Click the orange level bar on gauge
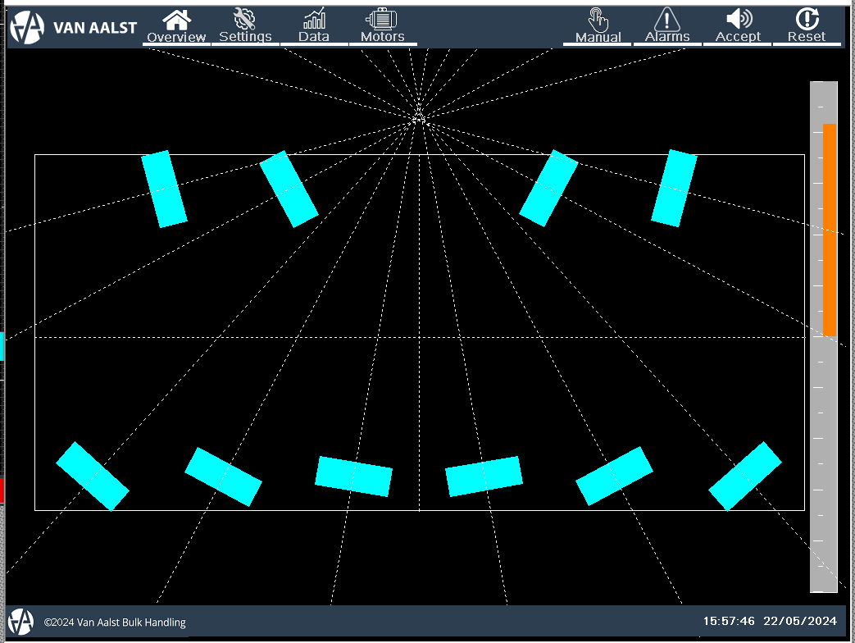This screenshot has width=855, height=643. click(x=830, y=230)
